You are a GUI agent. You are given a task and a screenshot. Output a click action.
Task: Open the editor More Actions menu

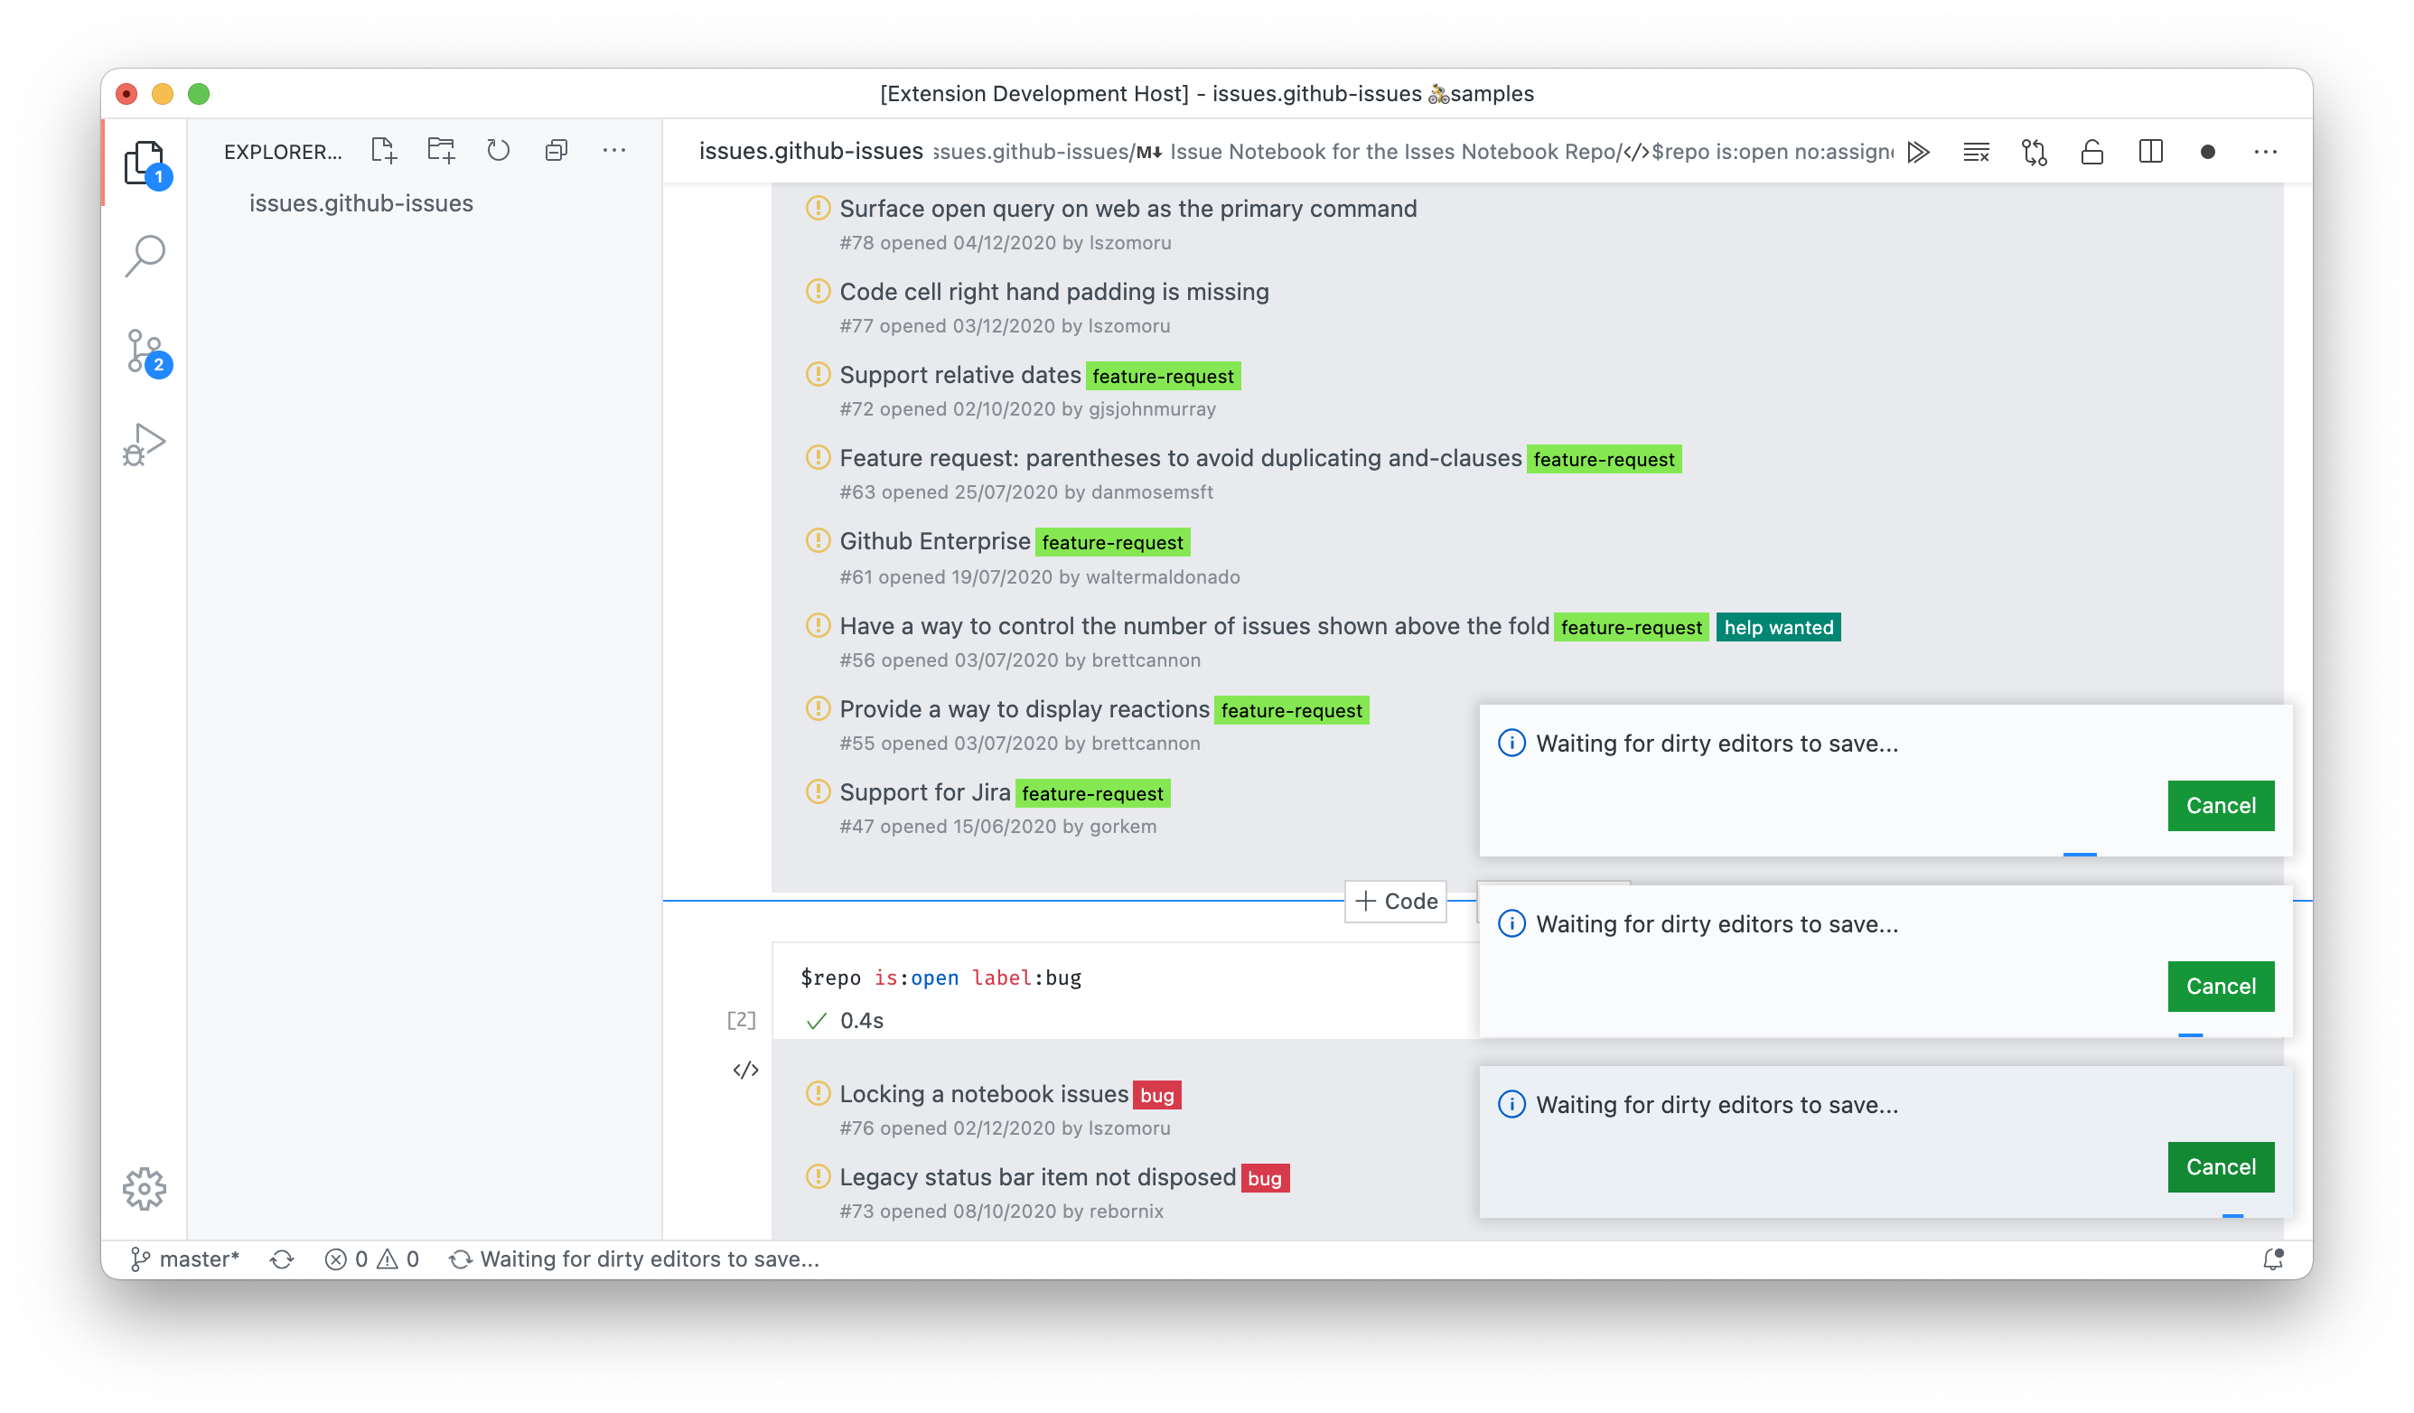(x=2267, y=152)
